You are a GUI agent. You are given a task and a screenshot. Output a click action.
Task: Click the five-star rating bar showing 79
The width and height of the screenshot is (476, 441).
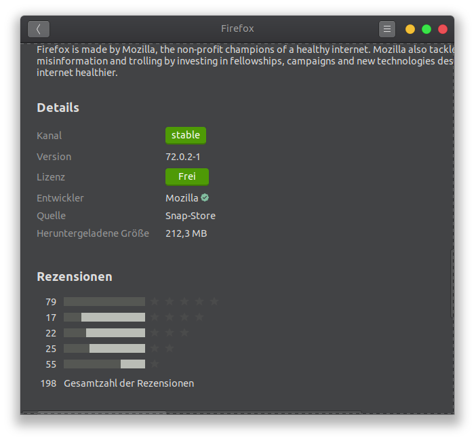click(x=104, y=302)
